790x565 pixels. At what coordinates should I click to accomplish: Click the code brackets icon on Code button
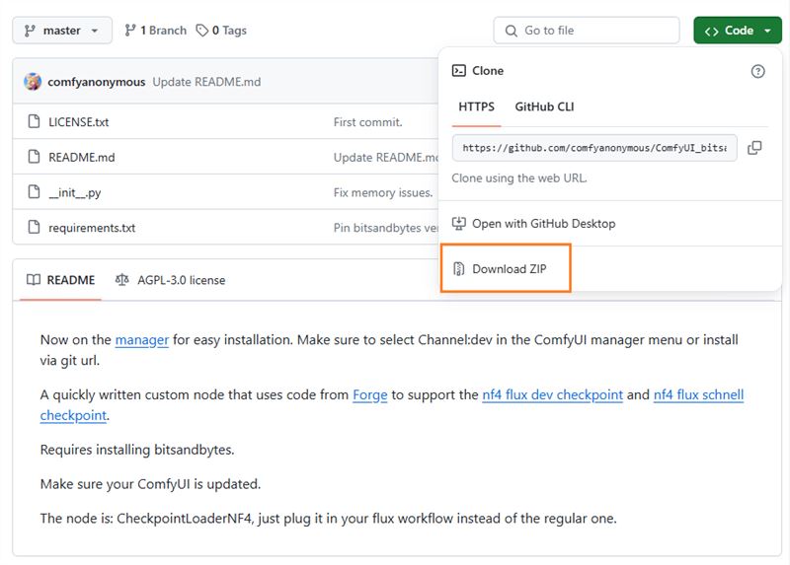(711, 32)
